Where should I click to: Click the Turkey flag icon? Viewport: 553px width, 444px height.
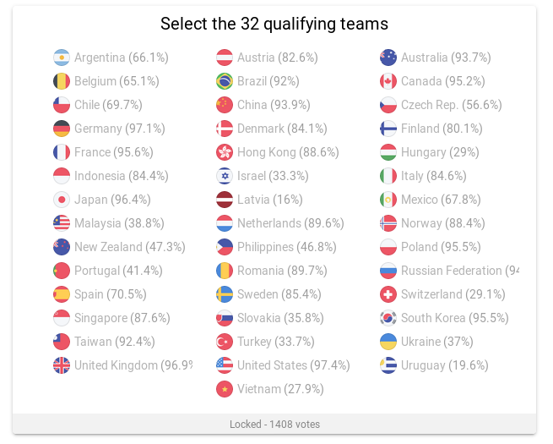click(225, 342)
